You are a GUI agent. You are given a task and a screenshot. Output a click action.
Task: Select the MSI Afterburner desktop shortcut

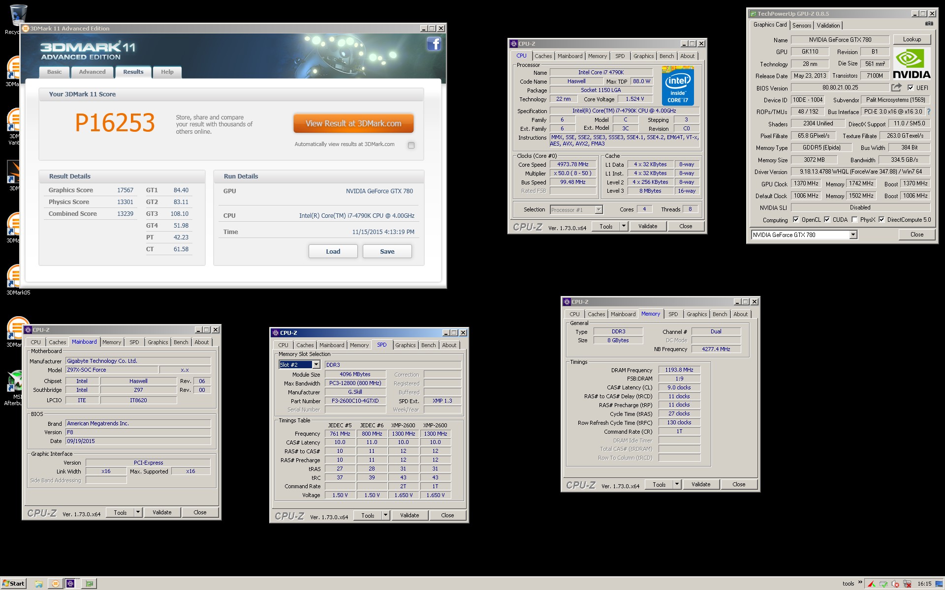(15, 387)
